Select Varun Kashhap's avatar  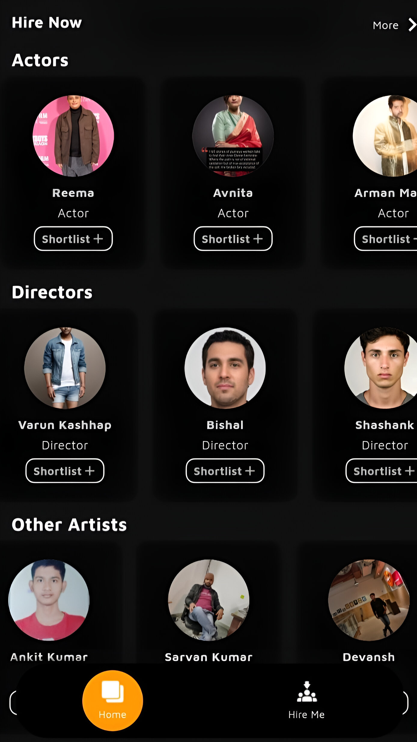click(65, 368)
